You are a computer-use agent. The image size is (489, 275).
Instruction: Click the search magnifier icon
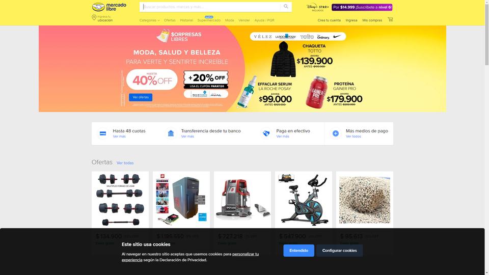286,7
